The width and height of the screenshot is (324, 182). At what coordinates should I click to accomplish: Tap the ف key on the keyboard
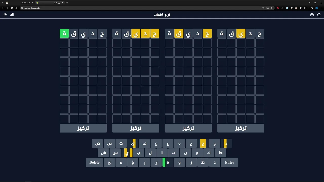144,144
